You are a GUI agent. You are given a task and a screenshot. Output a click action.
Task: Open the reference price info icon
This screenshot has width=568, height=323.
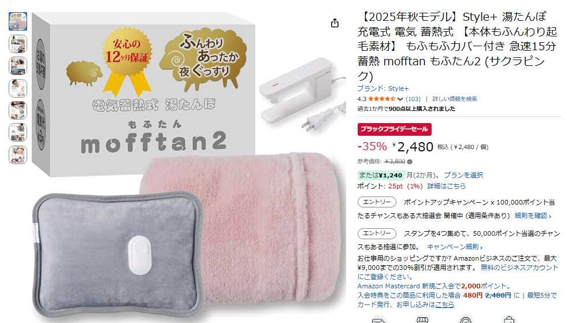[x=410, y=162]
